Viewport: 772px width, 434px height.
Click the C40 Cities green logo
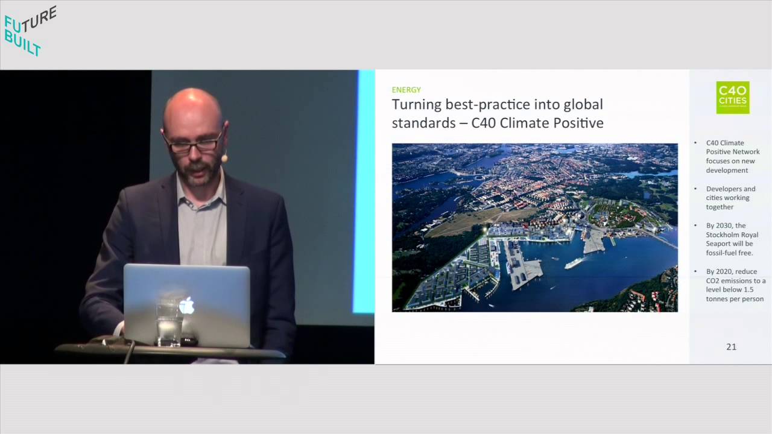click(x=733, y=98)
